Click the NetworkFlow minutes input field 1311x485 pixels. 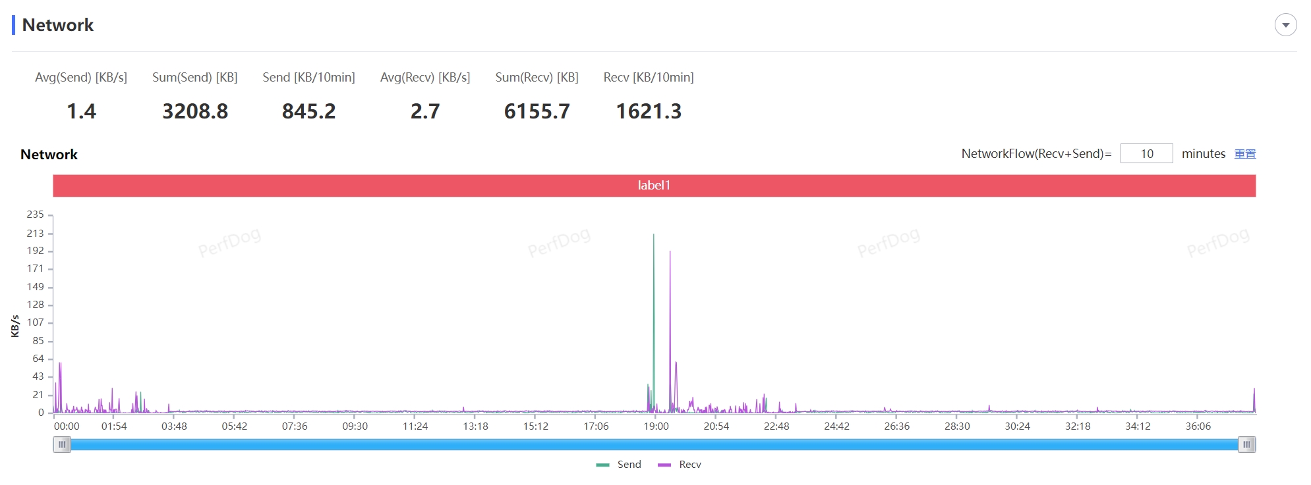[x=1146, y=153]
